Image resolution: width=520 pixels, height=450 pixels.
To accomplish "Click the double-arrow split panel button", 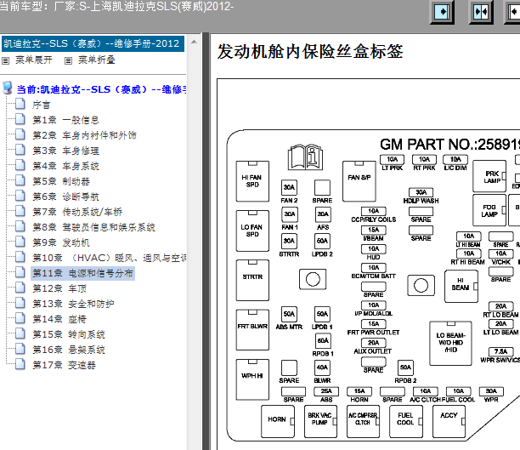I will point(481,12).
